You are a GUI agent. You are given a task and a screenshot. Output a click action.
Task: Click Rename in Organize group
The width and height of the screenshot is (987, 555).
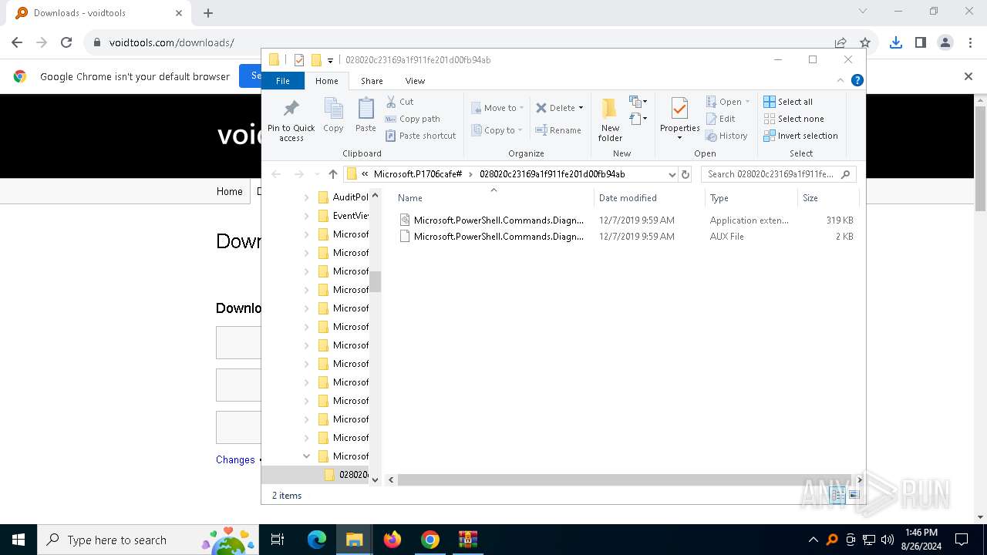[x=559, y=130]
